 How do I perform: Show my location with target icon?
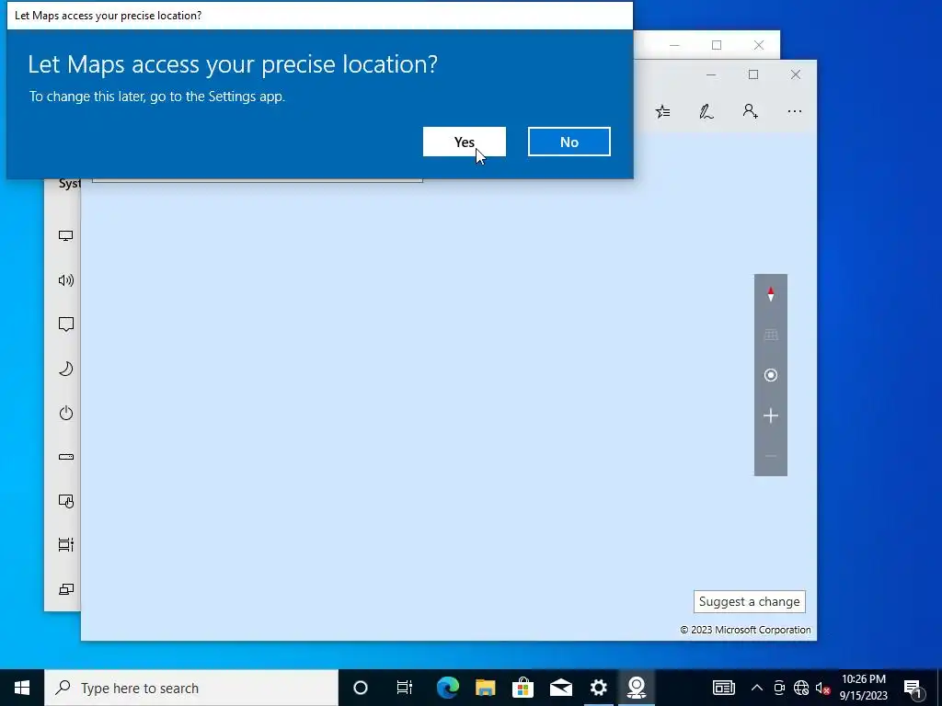[771, 375]
